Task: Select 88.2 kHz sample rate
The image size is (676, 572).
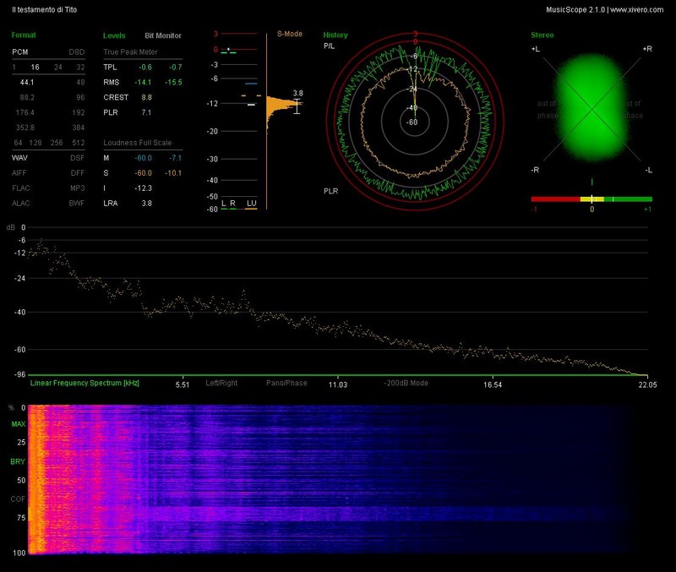Action: (27, 97)
